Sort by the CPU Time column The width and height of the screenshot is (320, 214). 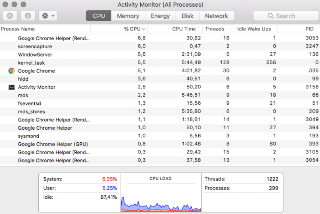[175, 29]
